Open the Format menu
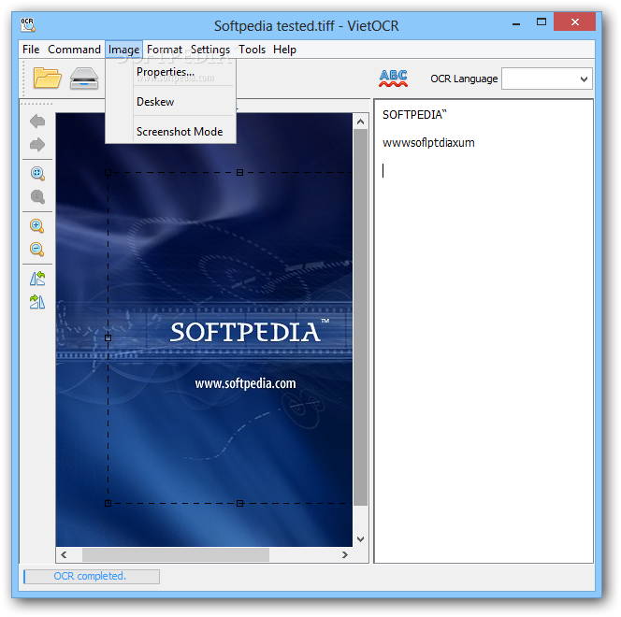The height and width of the screenshot is (617, 621). coord(165,50)
